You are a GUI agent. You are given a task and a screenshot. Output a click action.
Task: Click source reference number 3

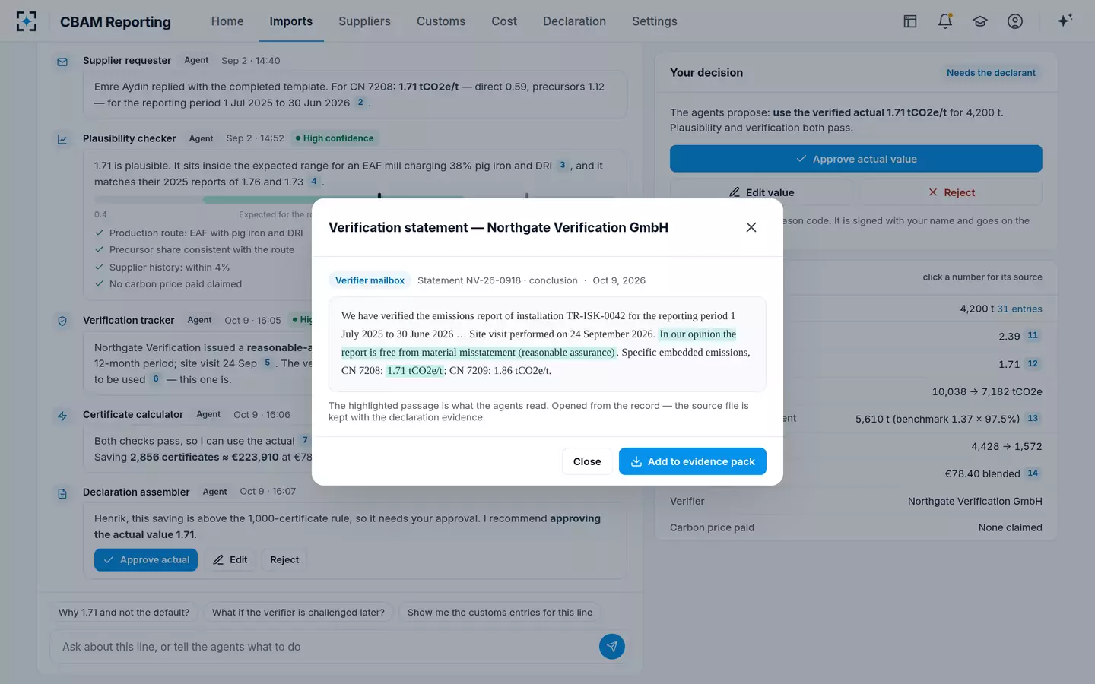563,165
